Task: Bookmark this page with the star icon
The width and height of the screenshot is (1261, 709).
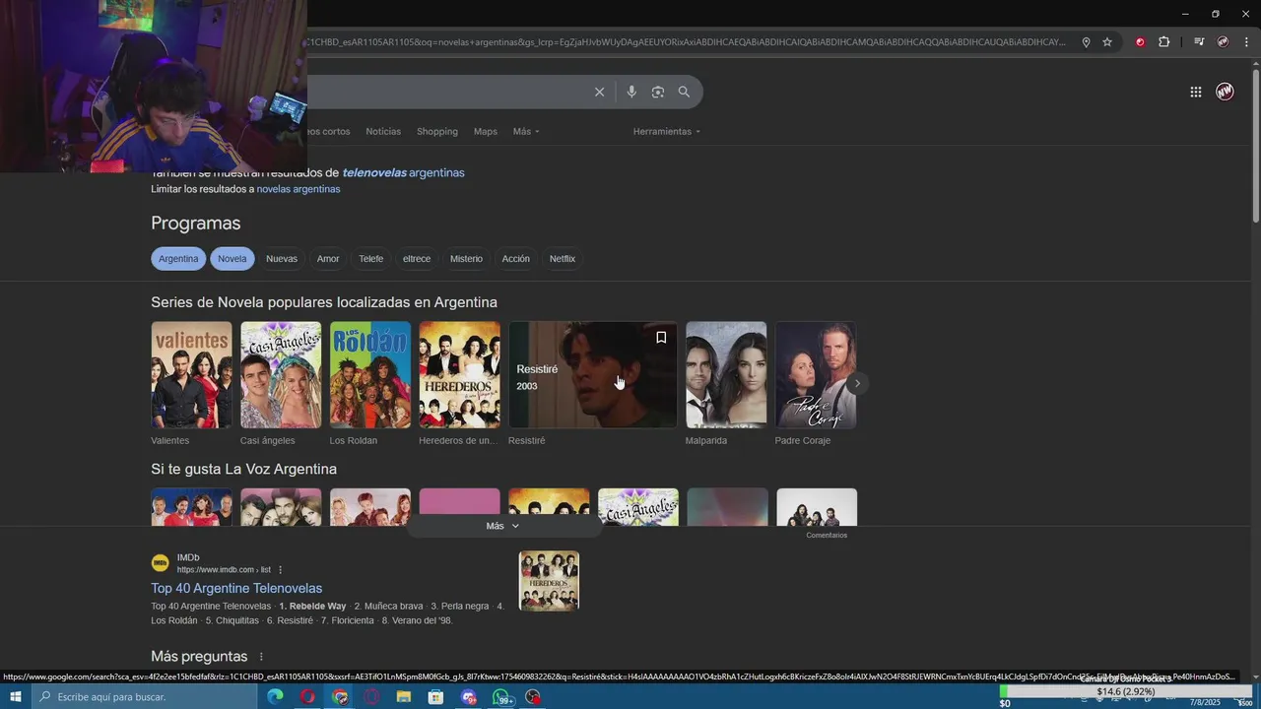Action: (x=1107, y=42)
